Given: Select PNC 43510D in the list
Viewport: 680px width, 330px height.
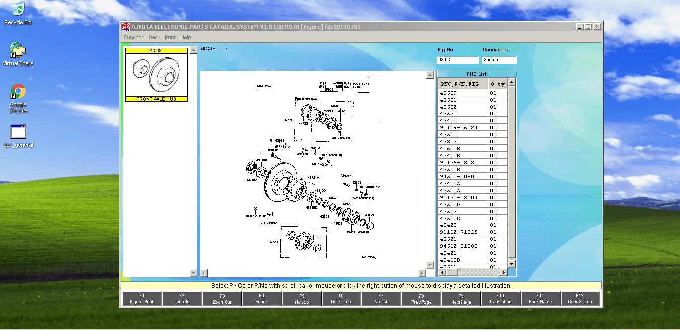Looking at the screenshot, I should 463,204.
